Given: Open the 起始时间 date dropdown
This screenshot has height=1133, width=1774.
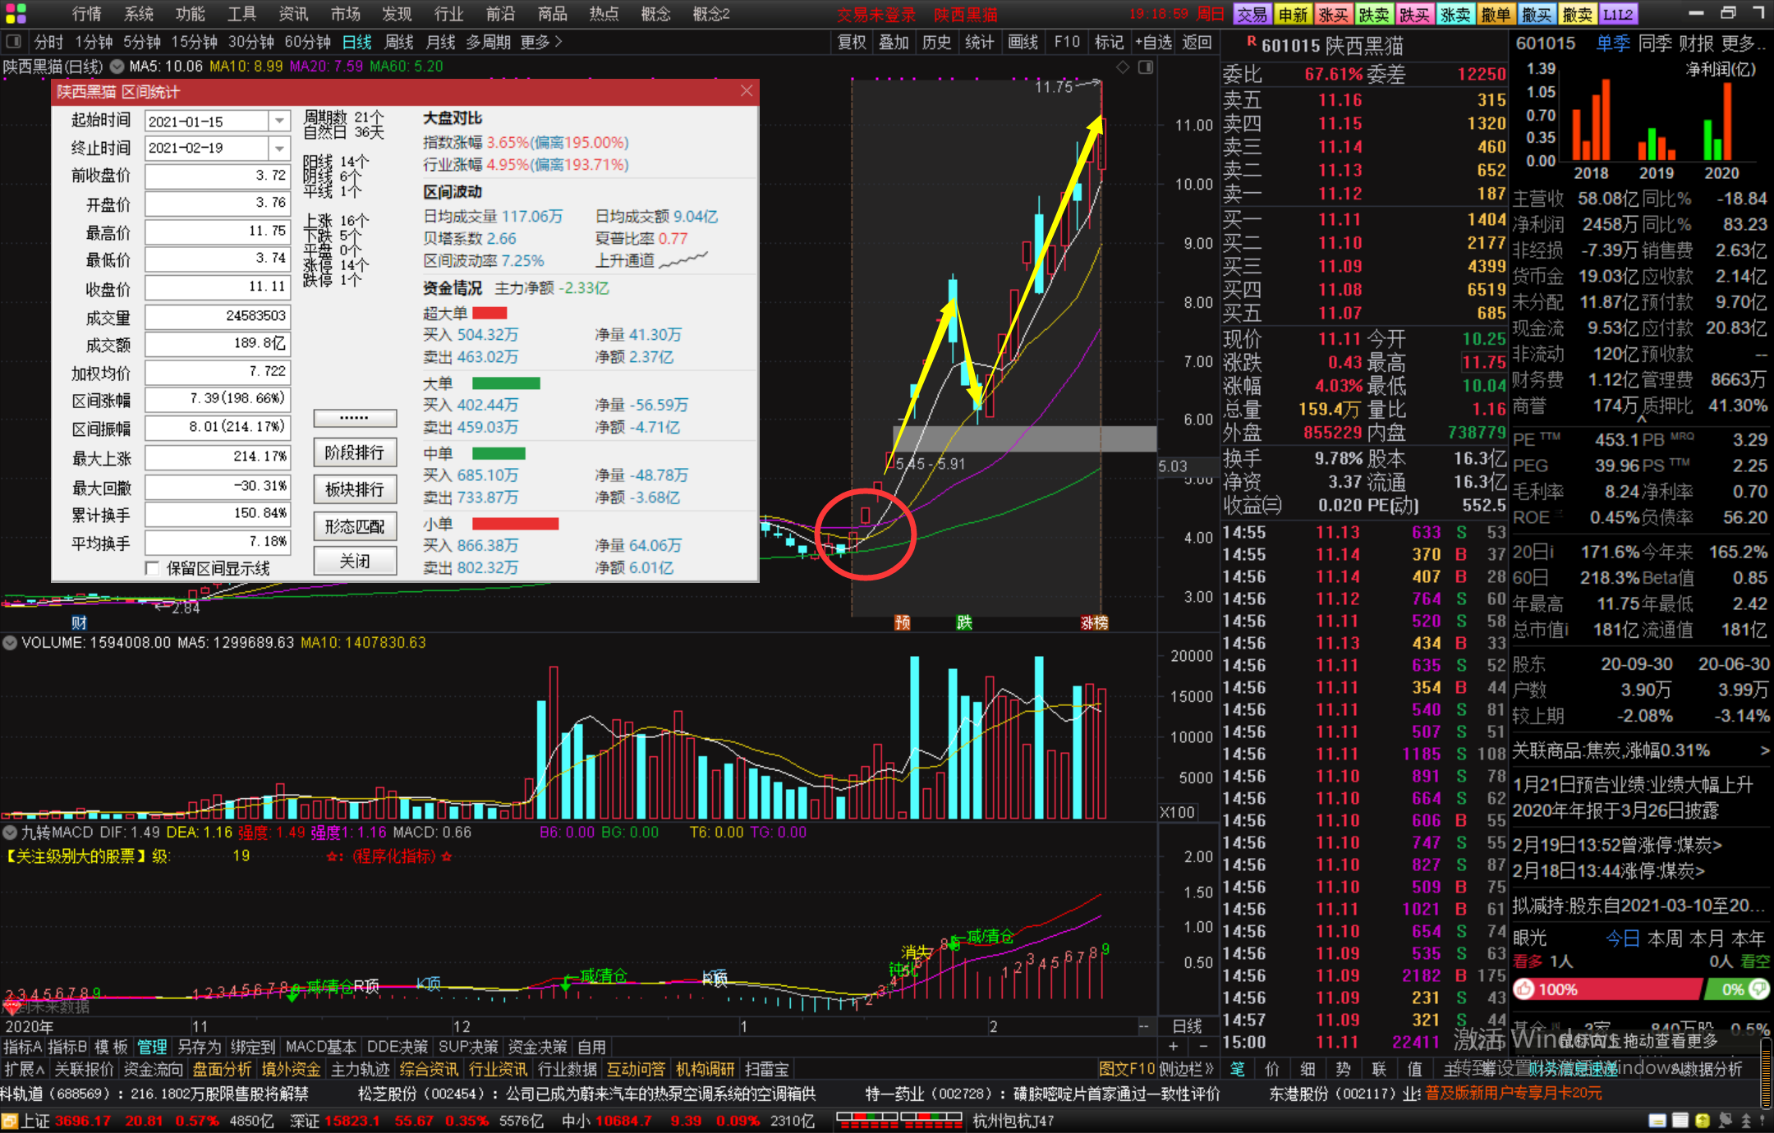Looking at the screenshot, I should pos(279,122).
